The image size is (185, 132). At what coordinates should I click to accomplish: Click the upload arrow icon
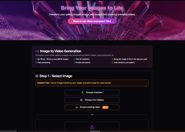pos(92,127)
